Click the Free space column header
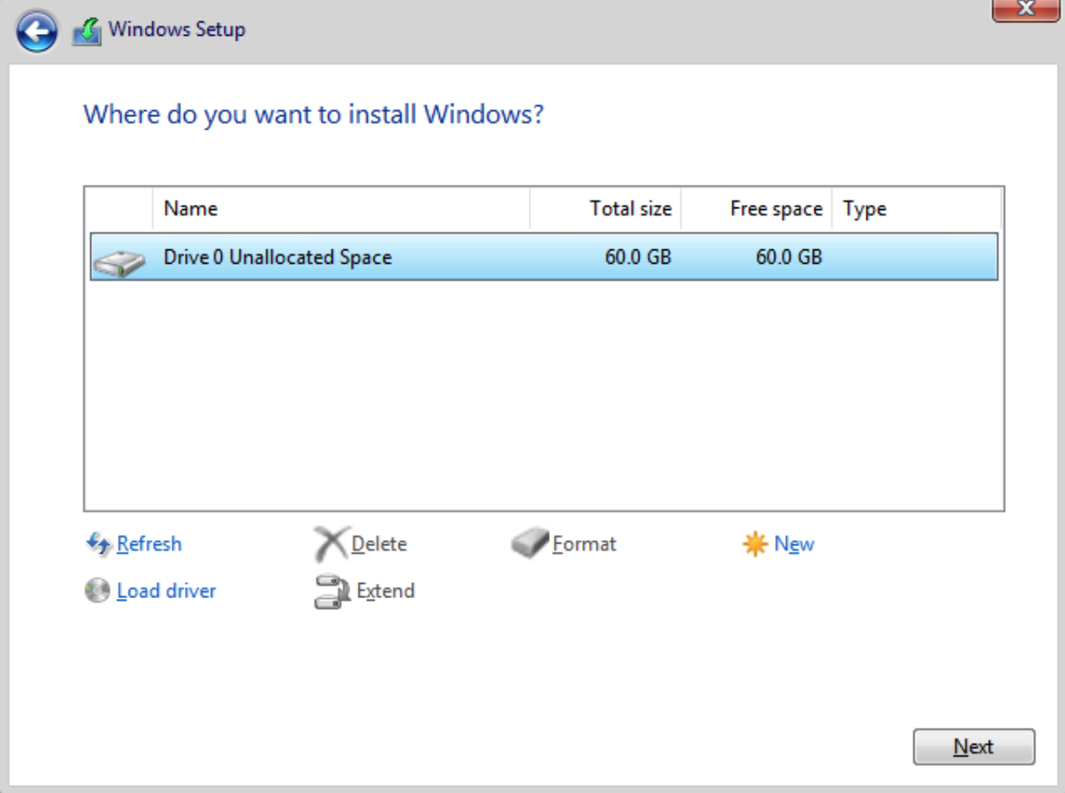The width and height of the screenshot is (1065, 793). [x=756, y=209]
